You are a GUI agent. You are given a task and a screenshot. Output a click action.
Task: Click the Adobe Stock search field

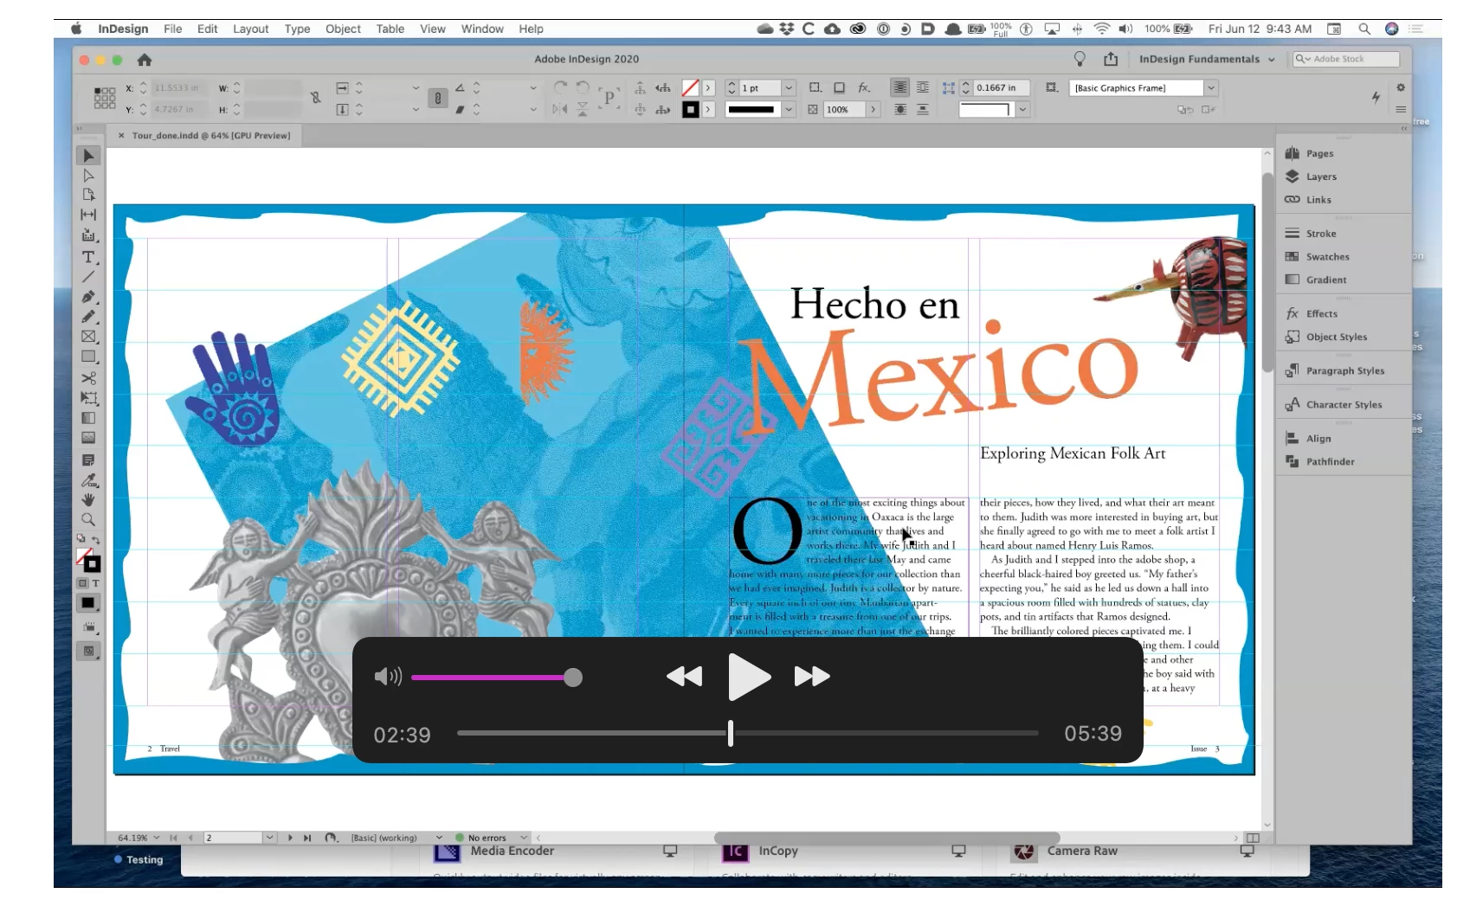click(x=1346, y=59)
